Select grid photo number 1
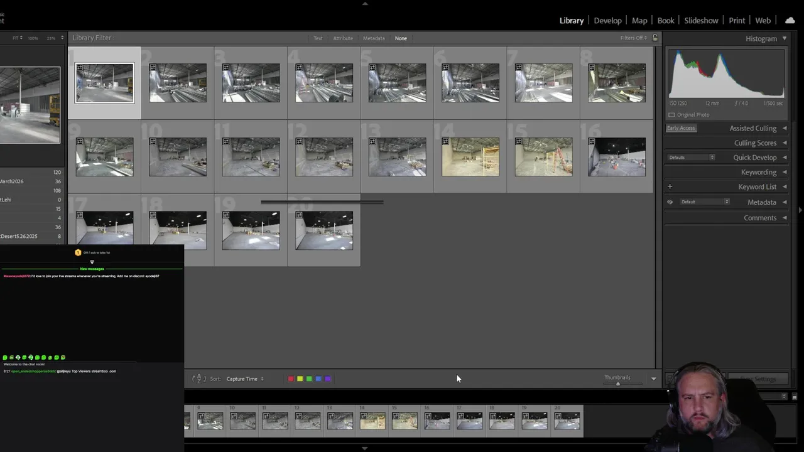Image resolution: width=804 pixels, height=452 pixels. [104, 83]
